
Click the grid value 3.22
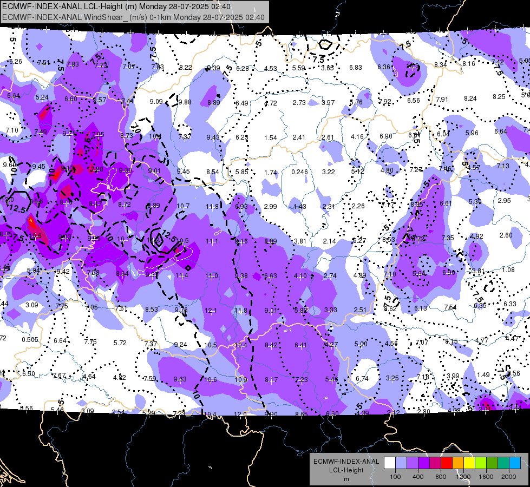tap(328, 172)
